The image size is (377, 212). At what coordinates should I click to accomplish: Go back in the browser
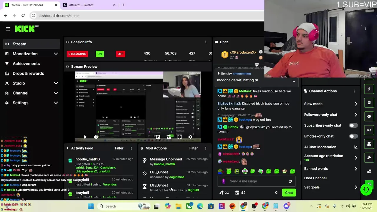pyautogui.click(x=5, y=15)
